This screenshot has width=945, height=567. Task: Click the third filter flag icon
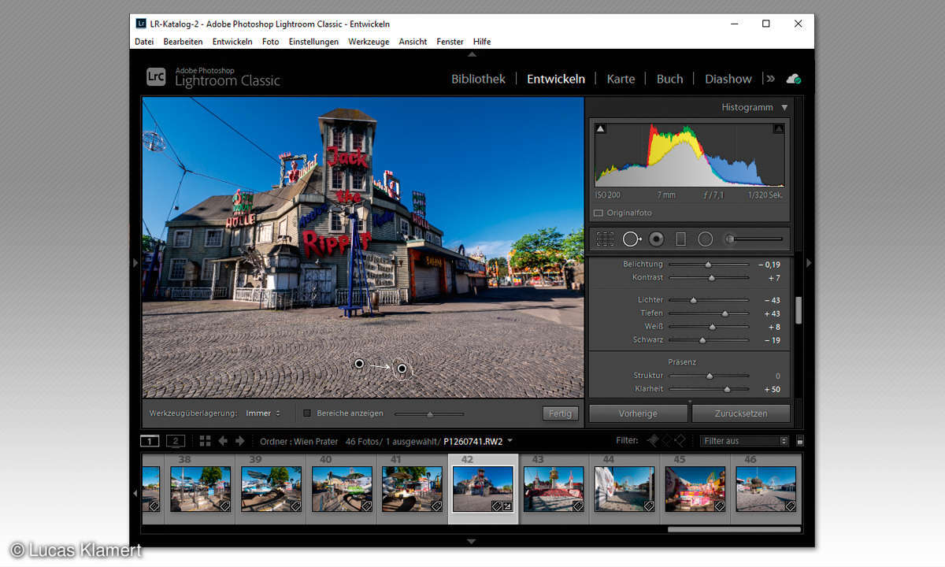pyautogui.click(x=678, y=441)
